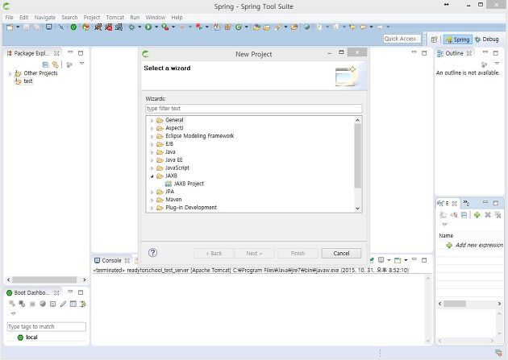Open the External Tools dropdown arrow
This screenshot has height=360, width=508.
tap(173, 27)
